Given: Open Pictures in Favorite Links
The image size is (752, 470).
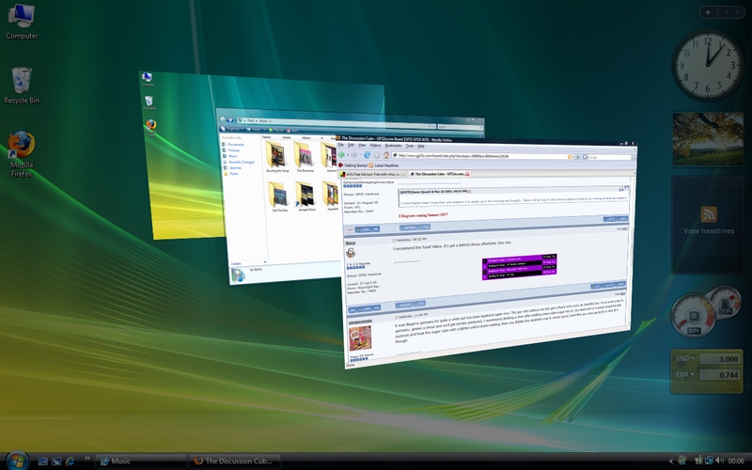Looking at the screenshot, I should [x=231, y=150].
